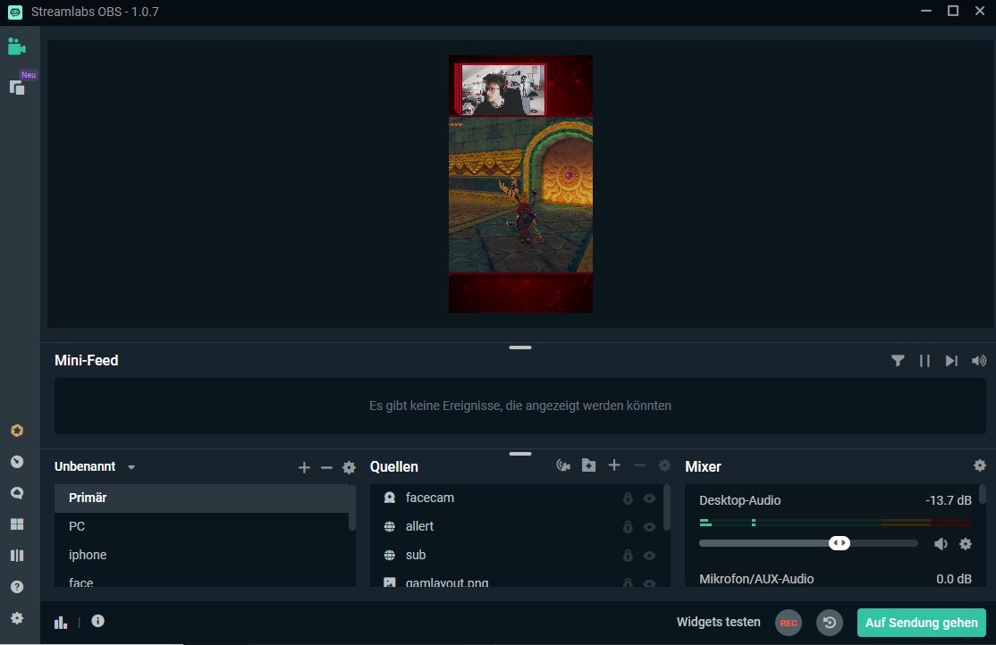This screenshot has width=996, height=645.
Task: Toggle Studio Mode via the split columns icon
Action: coord(17,556)
